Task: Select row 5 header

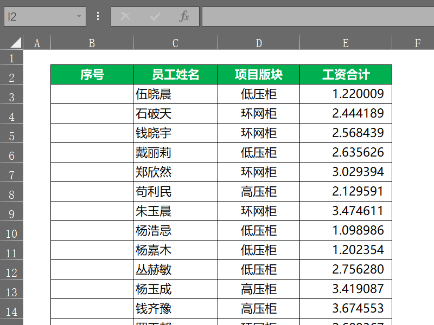Action: [11, 133]
